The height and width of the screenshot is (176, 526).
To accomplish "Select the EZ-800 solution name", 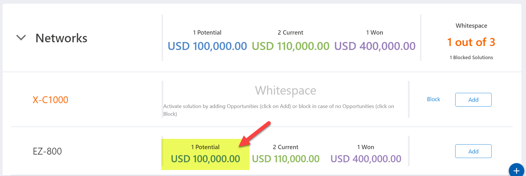I will click(47, 151).
